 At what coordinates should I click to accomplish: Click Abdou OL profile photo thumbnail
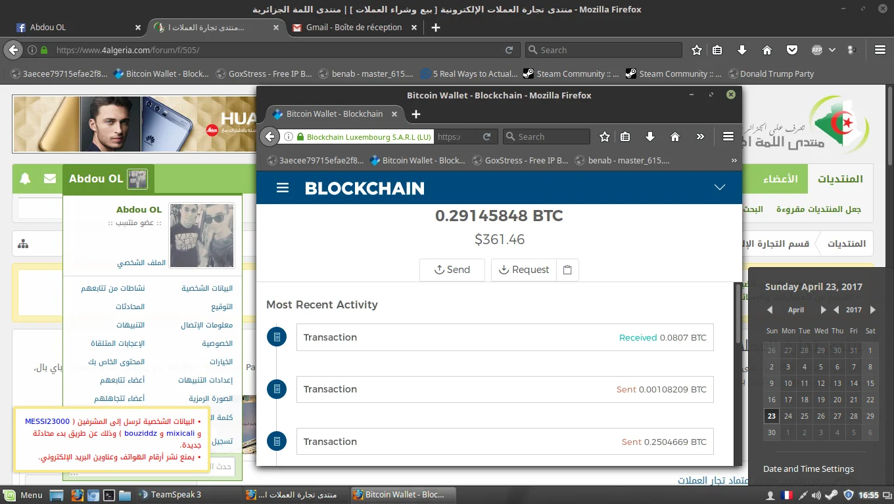tap(202, 236)
